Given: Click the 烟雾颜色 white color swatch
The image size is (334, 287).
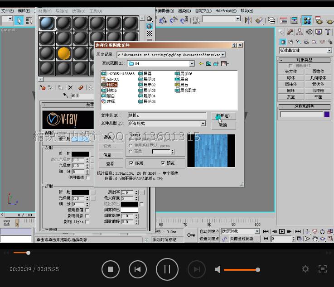Looking at the screenshot, I should pyautogui.click(x=130, y=210).
